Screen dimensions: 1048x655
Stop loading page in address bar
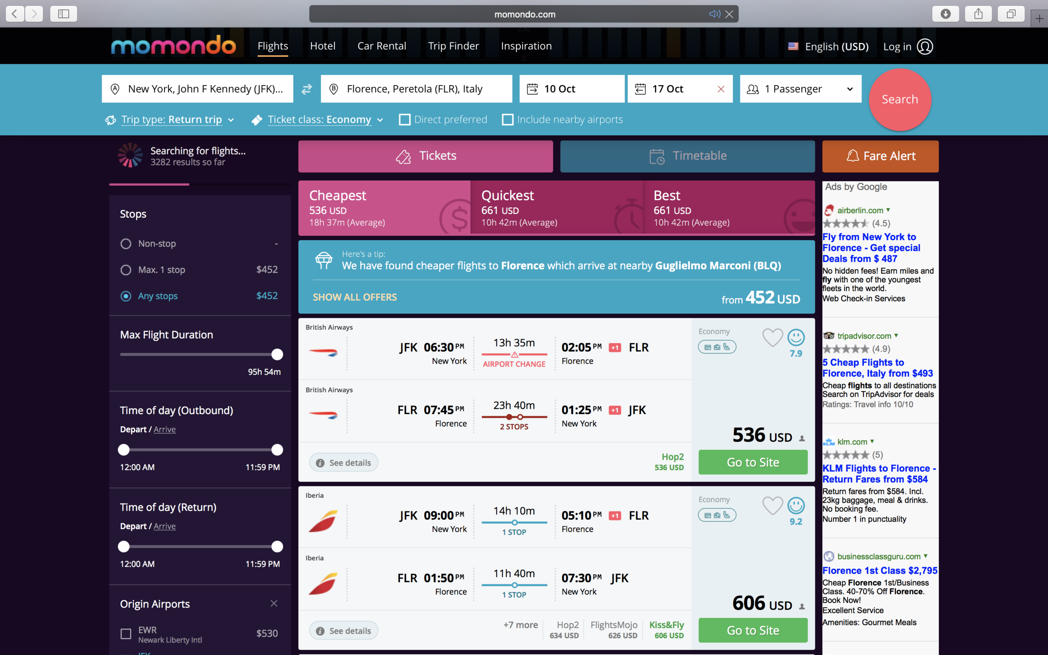pos(729,14)
